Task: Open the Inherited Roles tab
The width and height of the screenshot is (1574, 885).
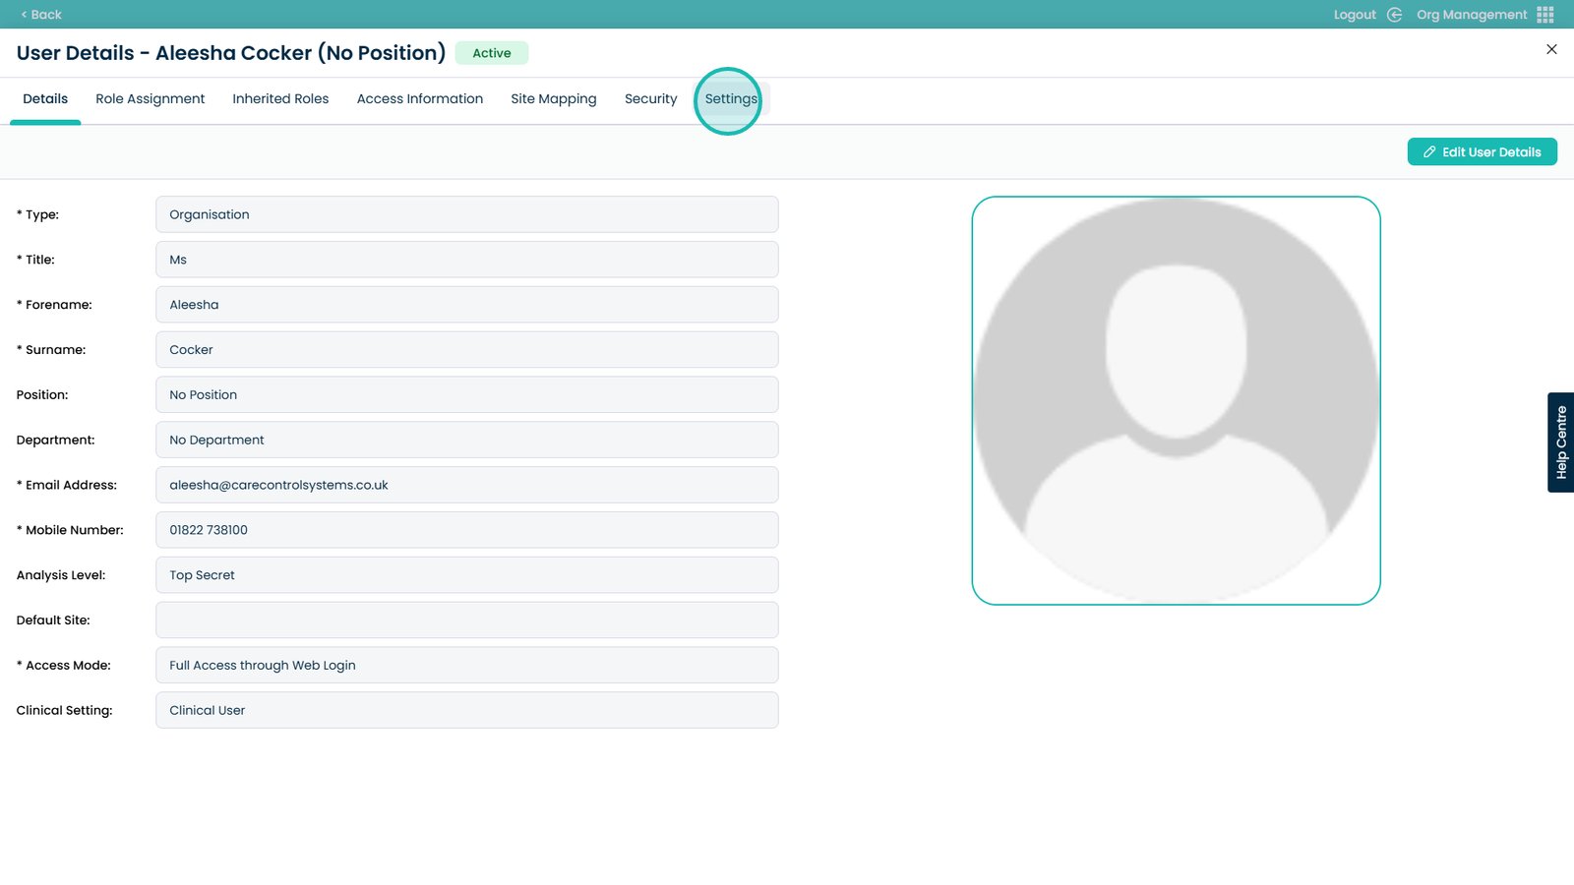Action: 280,99
